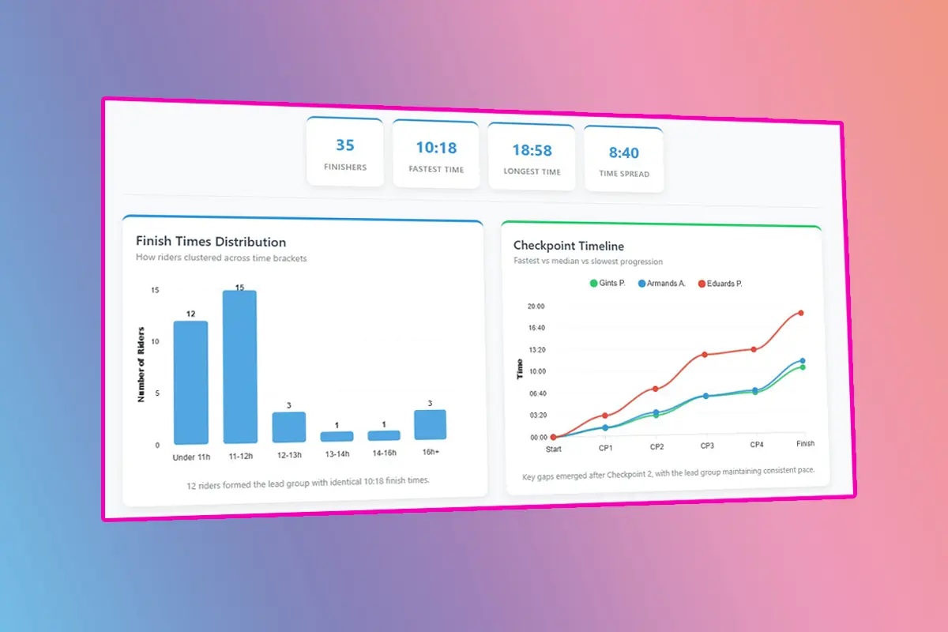
Task: Click the blue Armands A. point at Finish
Action: point(803,361)
